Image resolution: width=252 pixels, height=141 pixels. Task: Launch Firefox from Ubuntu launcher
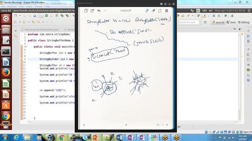click(x=6, y=73)
